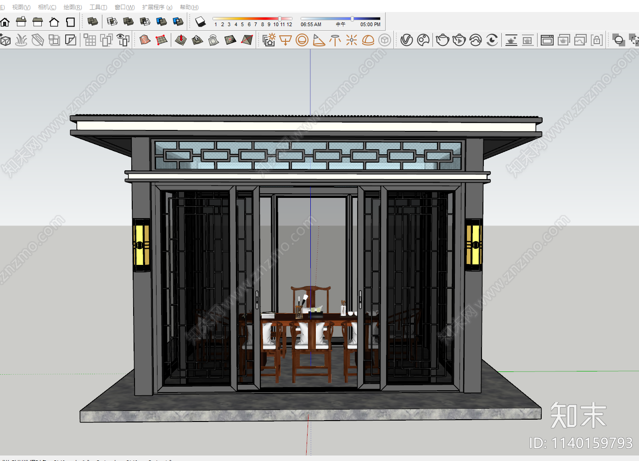Viewport: 639px width, 461px height.
Task: Click the V-Ray stacked image frames icon
Action: [580, 40]
